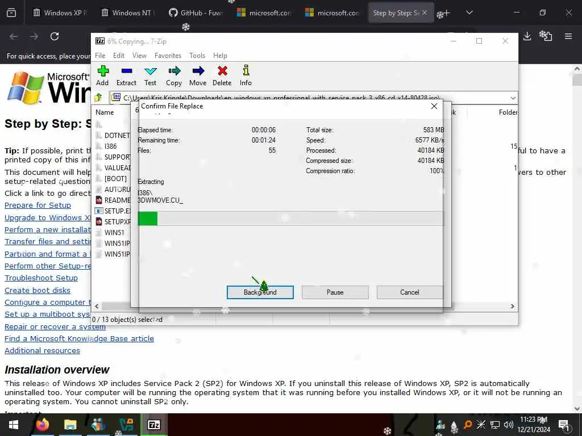The image size is (582, 436).
Task: Select the VALUEADD folder in file list
Action: 113,167
